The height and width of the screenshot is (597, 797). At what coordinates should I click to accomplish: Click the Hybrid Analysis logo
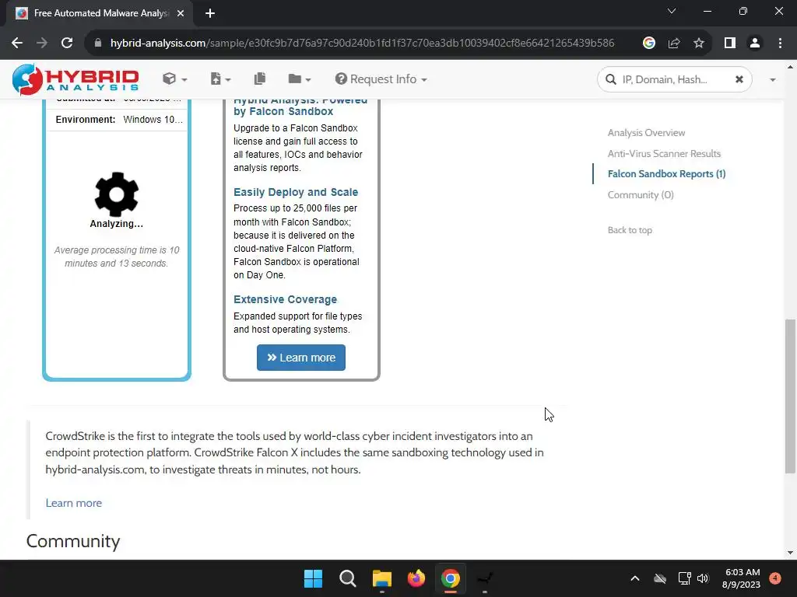tap(75, 79)
